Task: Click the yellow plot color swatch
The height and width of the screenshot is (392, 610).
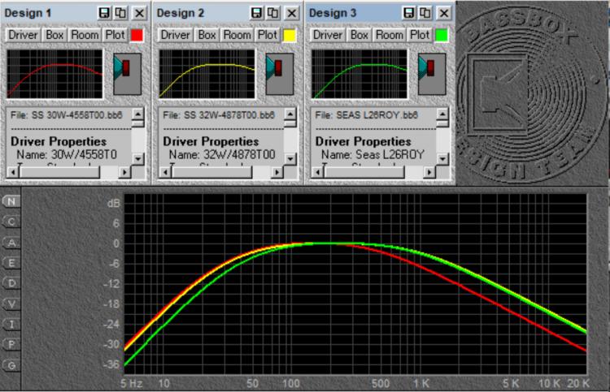Action: click(290, 36)
